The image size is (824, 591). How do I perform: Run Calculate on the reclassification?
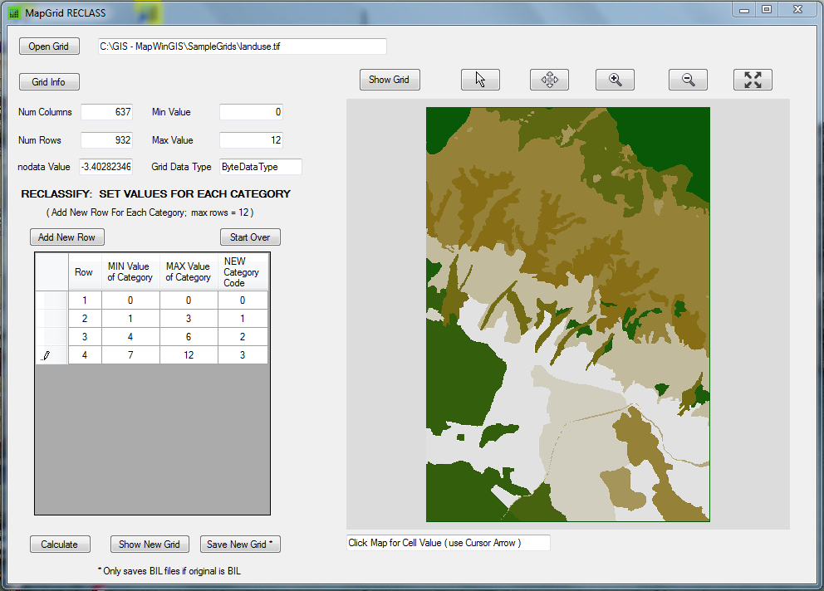click(x=59, y=545)
